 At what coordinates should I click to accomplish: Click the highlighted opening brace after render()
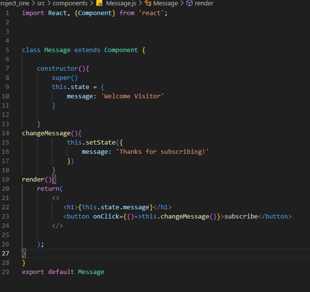(x=54, y=180)
